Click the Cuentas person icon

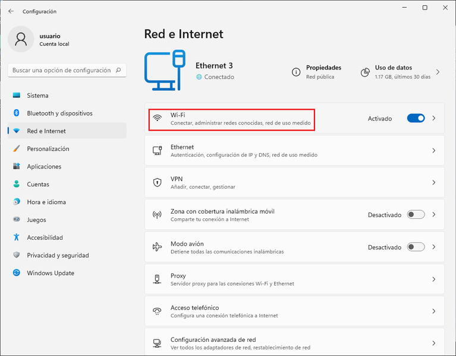click(x=17, y=184)
